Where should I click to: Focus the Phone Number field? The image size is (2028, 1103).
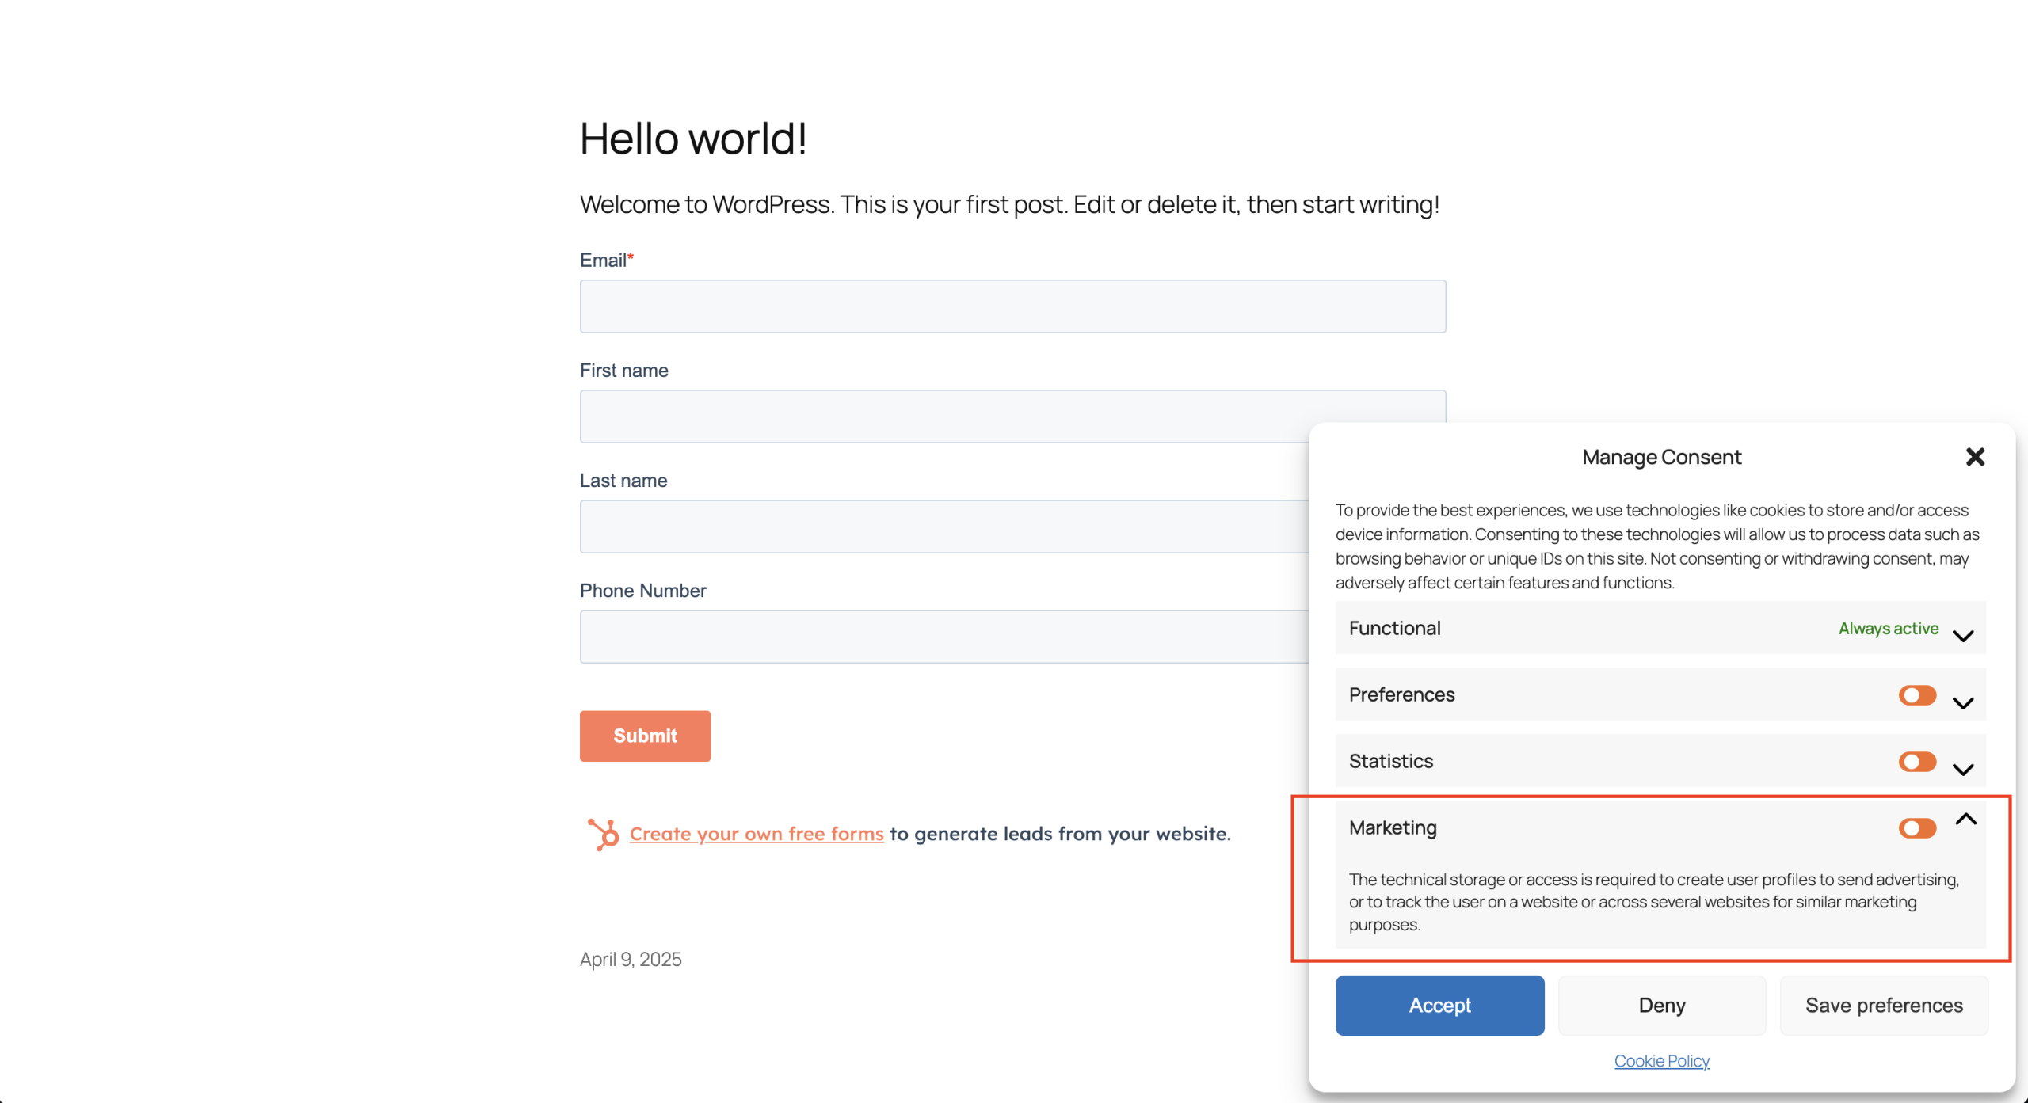coord(944,636)
